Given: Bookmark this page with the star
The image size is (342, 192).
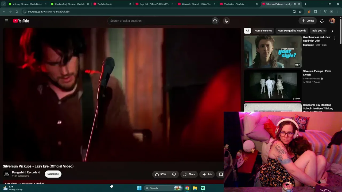Looking at the screenshot, I should pyautogui.click(x=300, y=11).
